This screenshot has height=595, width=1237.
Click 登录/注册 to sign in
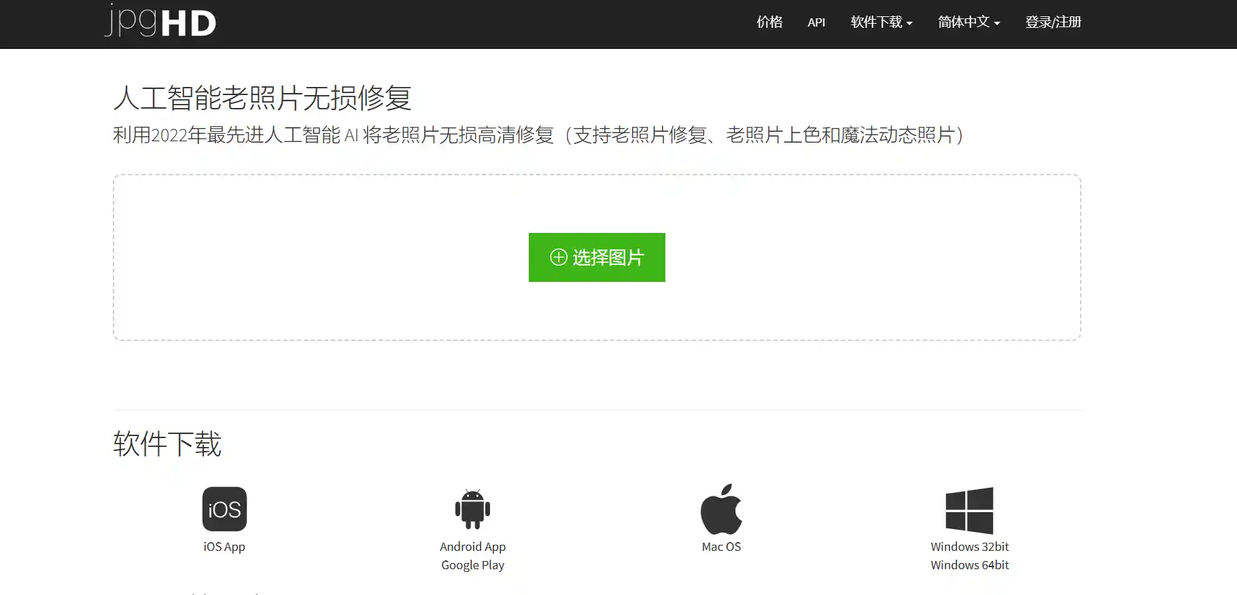point(1053,22)
